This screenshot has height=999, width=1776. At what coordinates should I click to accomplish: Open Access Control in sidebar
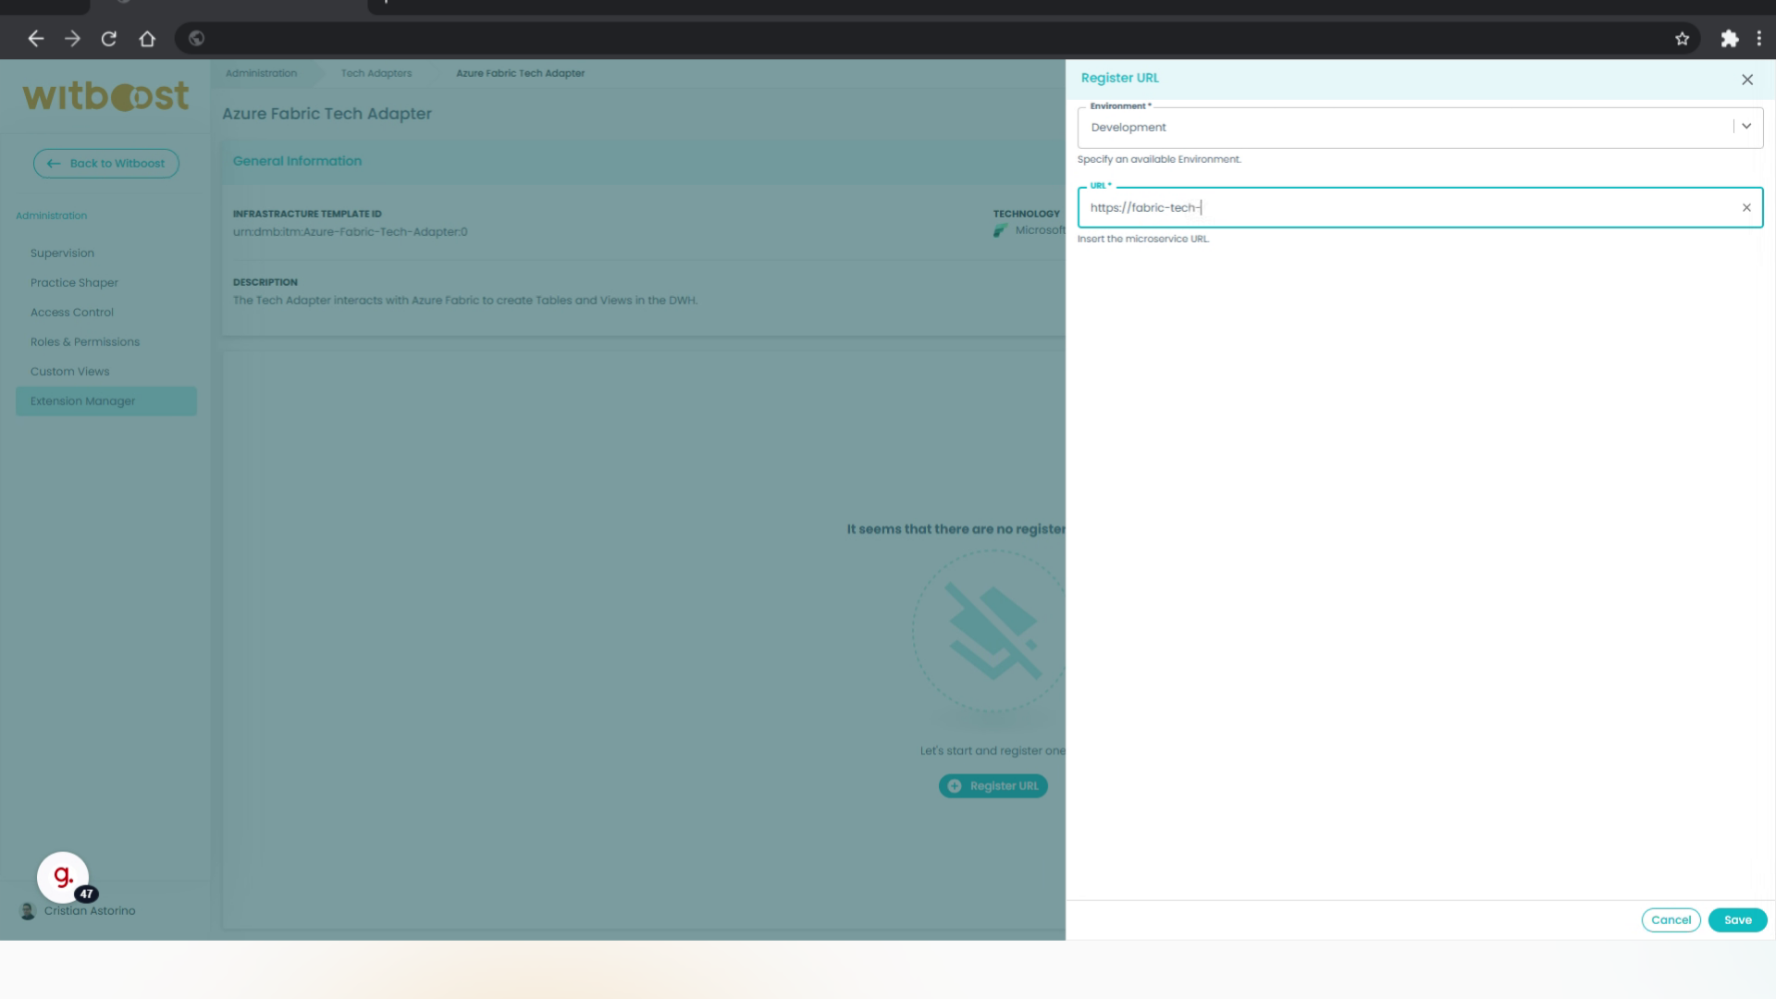pyautogui.click(x=72, y=313)
